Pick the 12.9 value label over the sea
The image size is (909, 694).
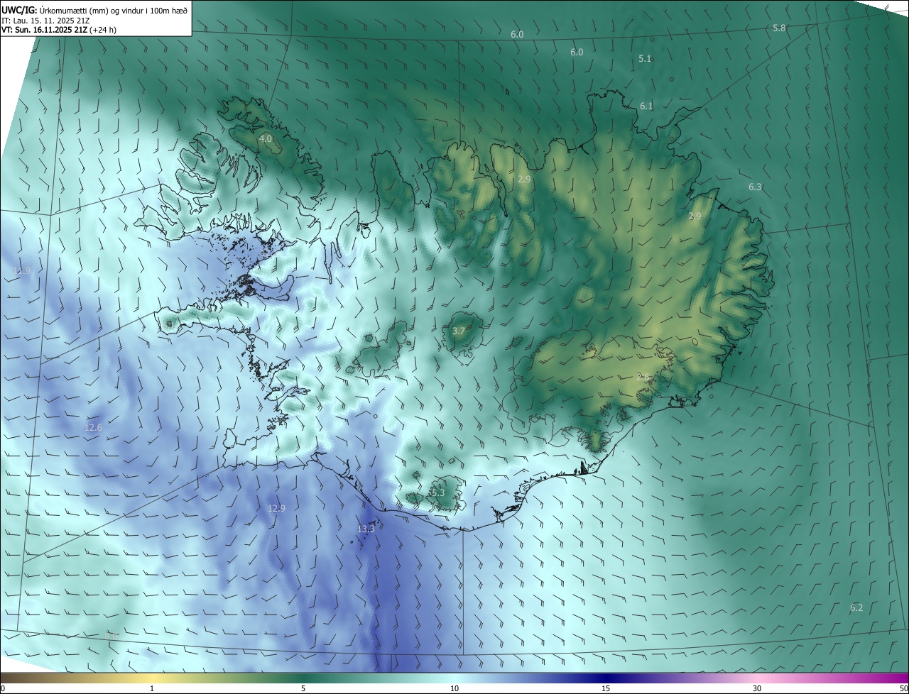tap(276, 508)
